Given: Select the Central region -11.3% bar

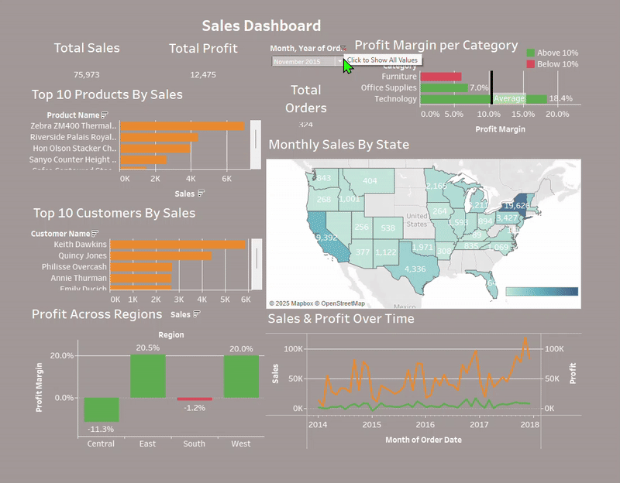Looking at the screenshot, I should tap(102, 409).
